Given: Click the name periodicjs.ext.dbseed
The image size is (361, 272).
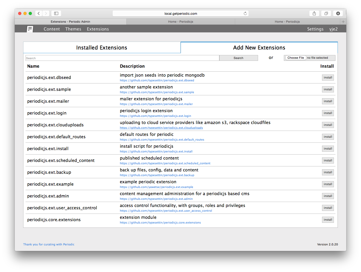Looking at the screenshot, I should (x=49, y=77).
